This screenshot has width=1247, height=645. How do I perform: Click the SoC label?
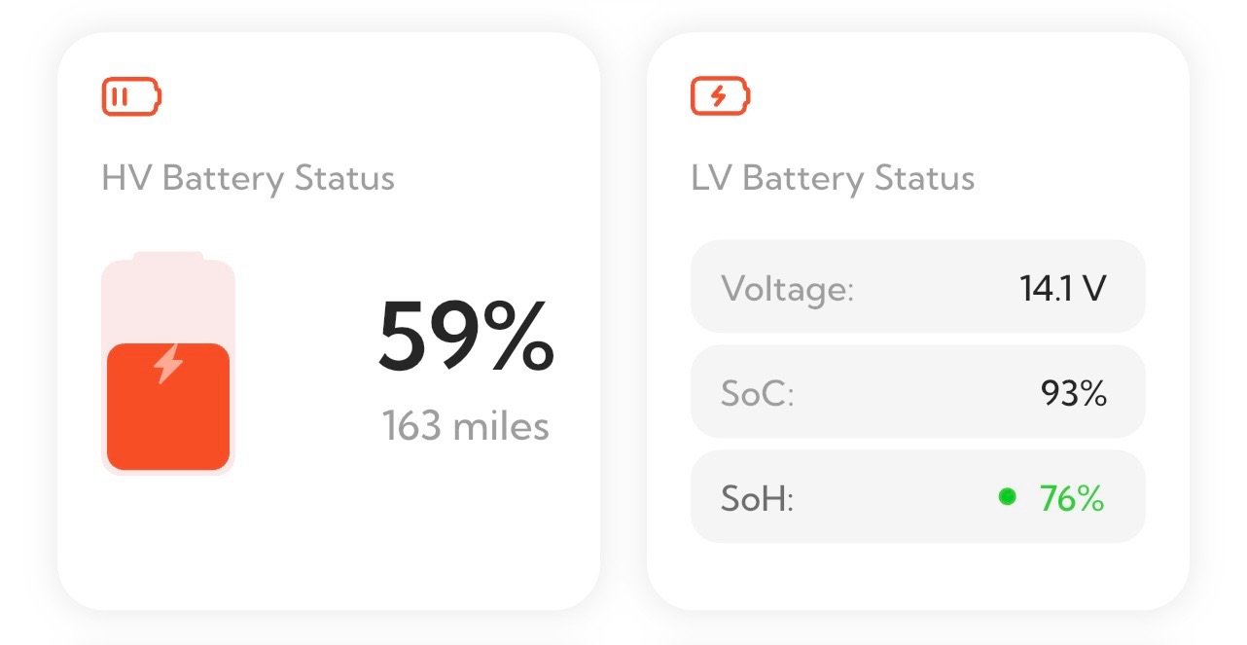(758, 394)
